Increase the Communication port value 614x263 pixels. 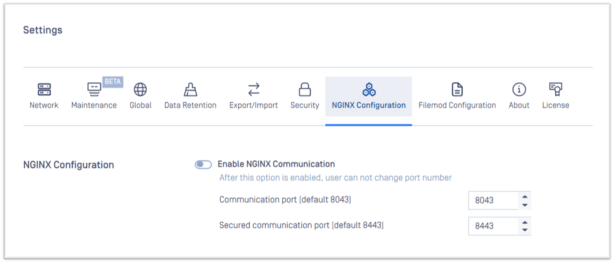click(x=525, y=196)
